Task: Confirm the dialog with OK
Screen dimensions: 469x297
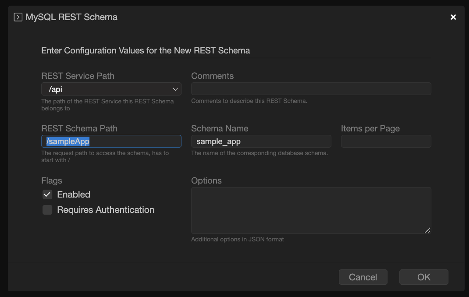Action: point(423,277)
